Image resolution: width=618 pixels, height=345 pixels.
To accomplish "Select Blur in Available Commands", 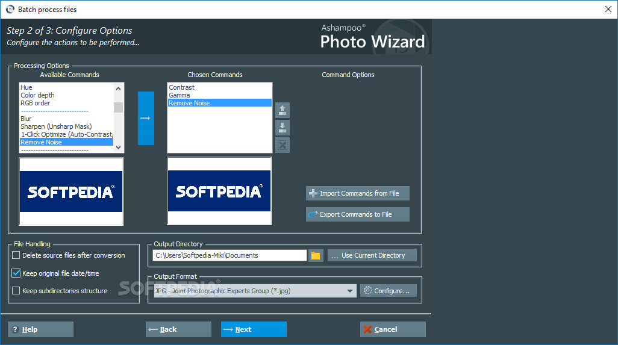I will [x=67, y=119].
